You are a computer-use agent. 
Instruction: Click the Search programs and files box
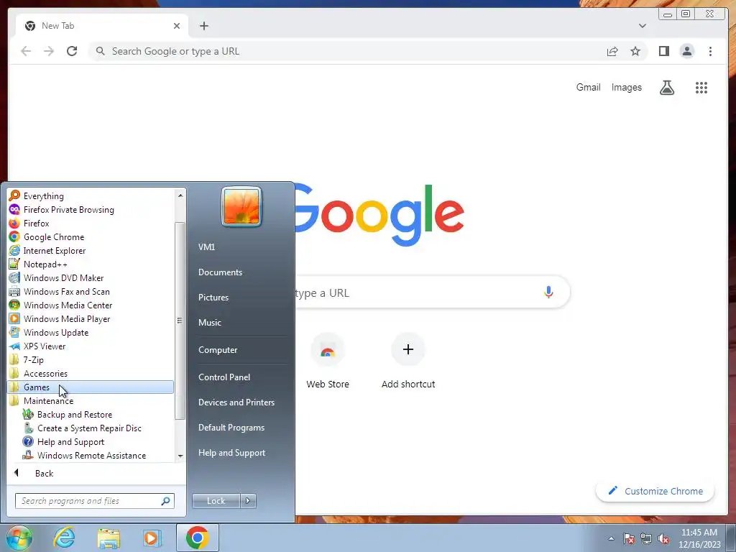click(x=94, y=501)
